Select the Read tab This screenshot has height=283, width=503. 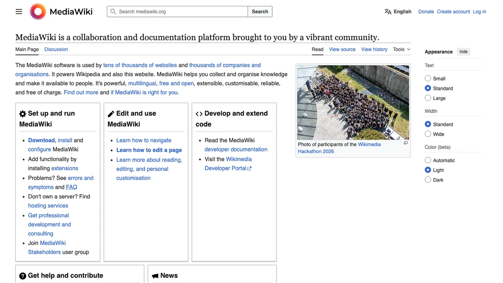[318, 49]
